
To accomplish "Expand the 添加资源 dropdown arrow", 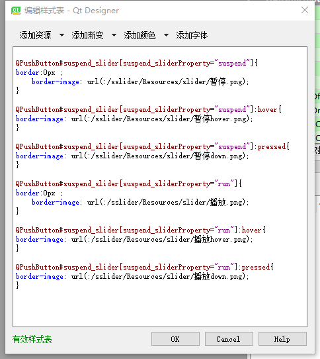I will (x=61, y=35).
